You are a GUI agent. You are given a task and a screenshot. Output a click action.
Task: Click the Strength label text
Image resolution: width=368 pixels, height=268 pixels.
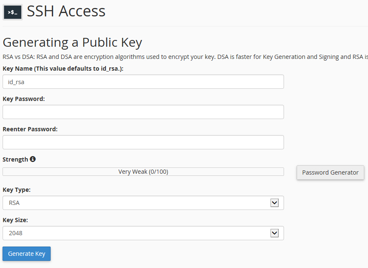pyautogui.click(x=15, y=159)
